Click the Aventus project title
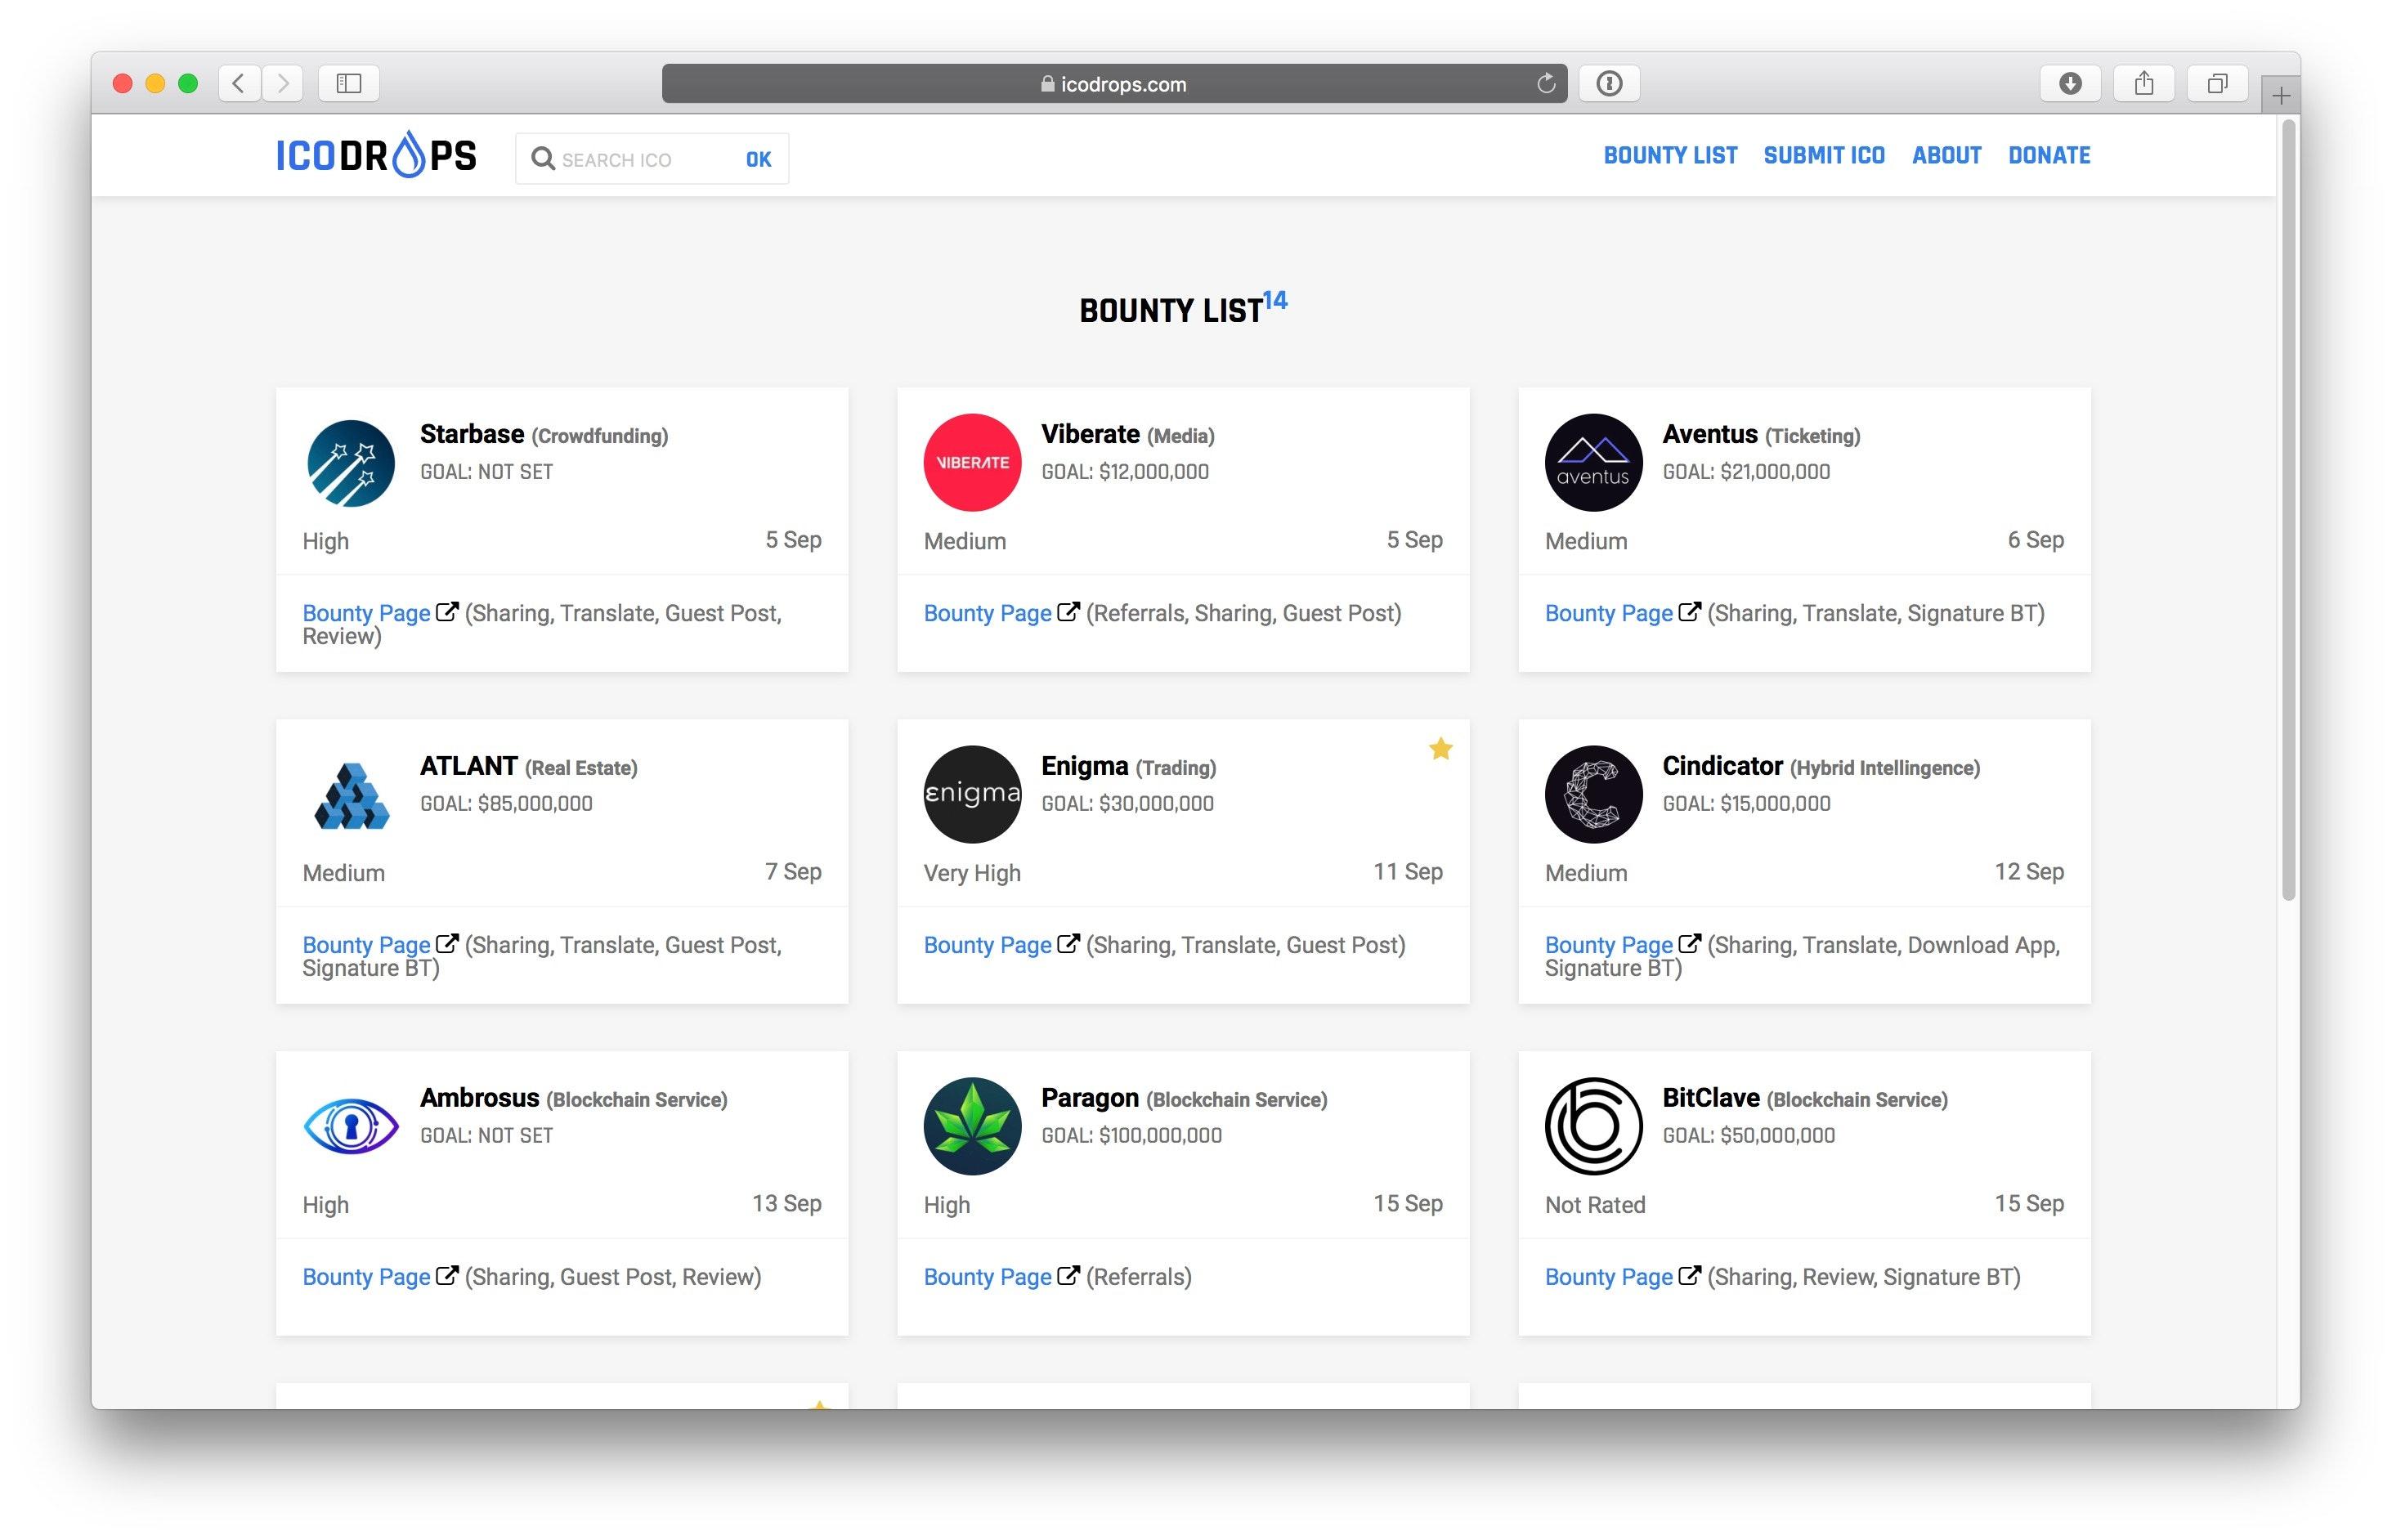Image resolution: width=2392 pixels, height=1540 pixels. tap(1709, 434)
